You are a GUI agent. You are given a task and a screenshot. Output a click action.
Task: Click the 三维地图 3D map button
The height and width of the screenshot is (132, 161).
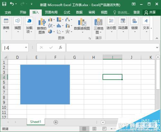99,26
